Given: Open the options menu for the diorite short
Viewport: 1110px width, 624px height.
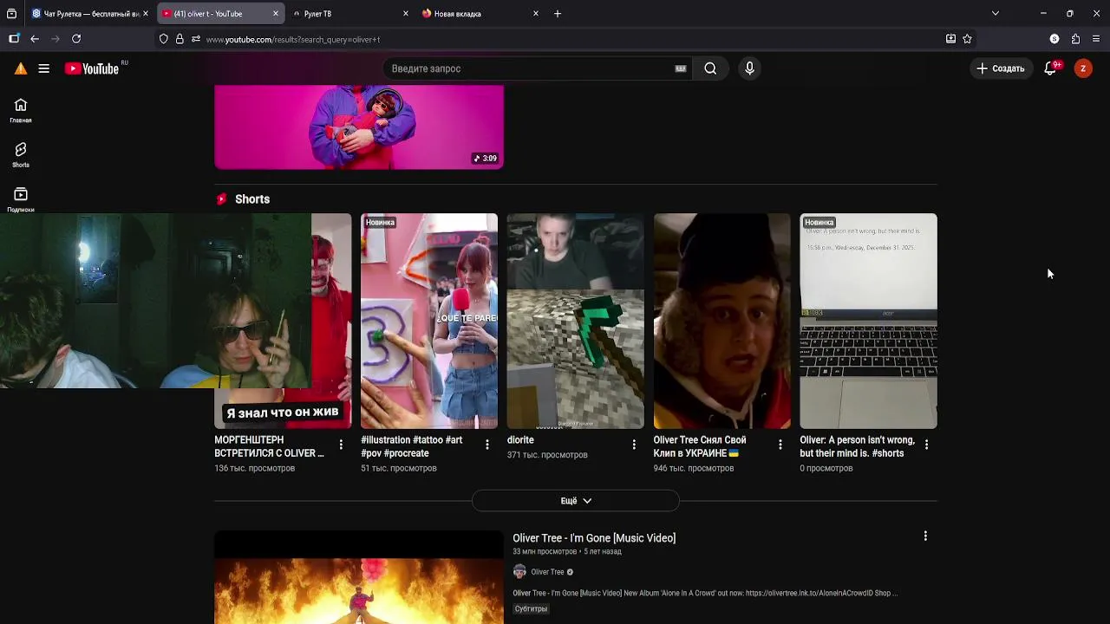Looking at the screenshot, I should click(633, 445).
